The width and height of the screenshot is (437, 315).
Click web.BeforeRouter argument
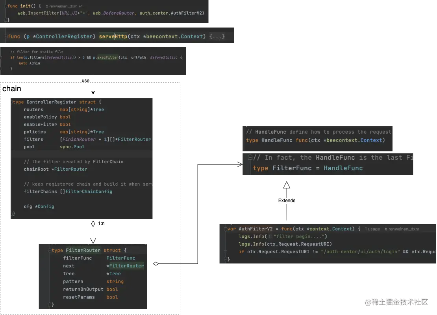[x=113, y=13]
